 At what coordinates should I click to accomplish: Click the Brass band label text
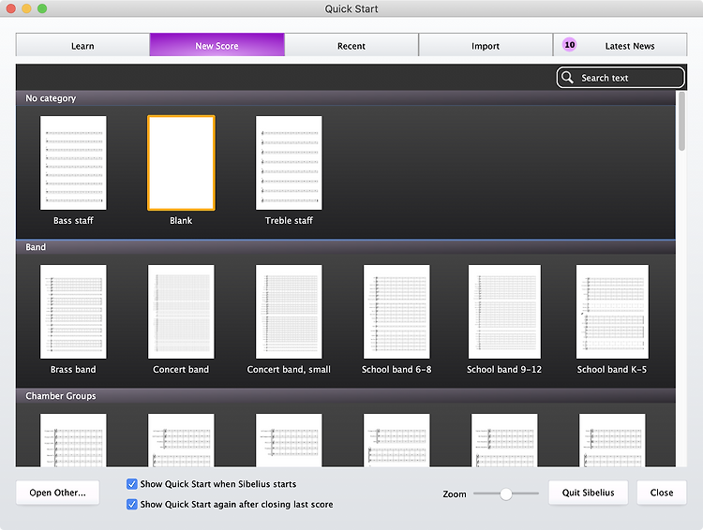coord(73,369)
